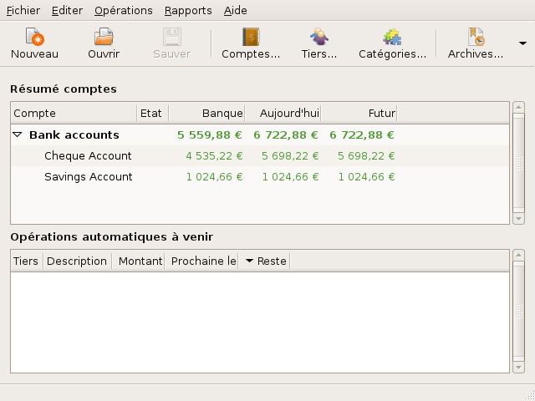Open the Catégories toolbar icon

[392, 38]
